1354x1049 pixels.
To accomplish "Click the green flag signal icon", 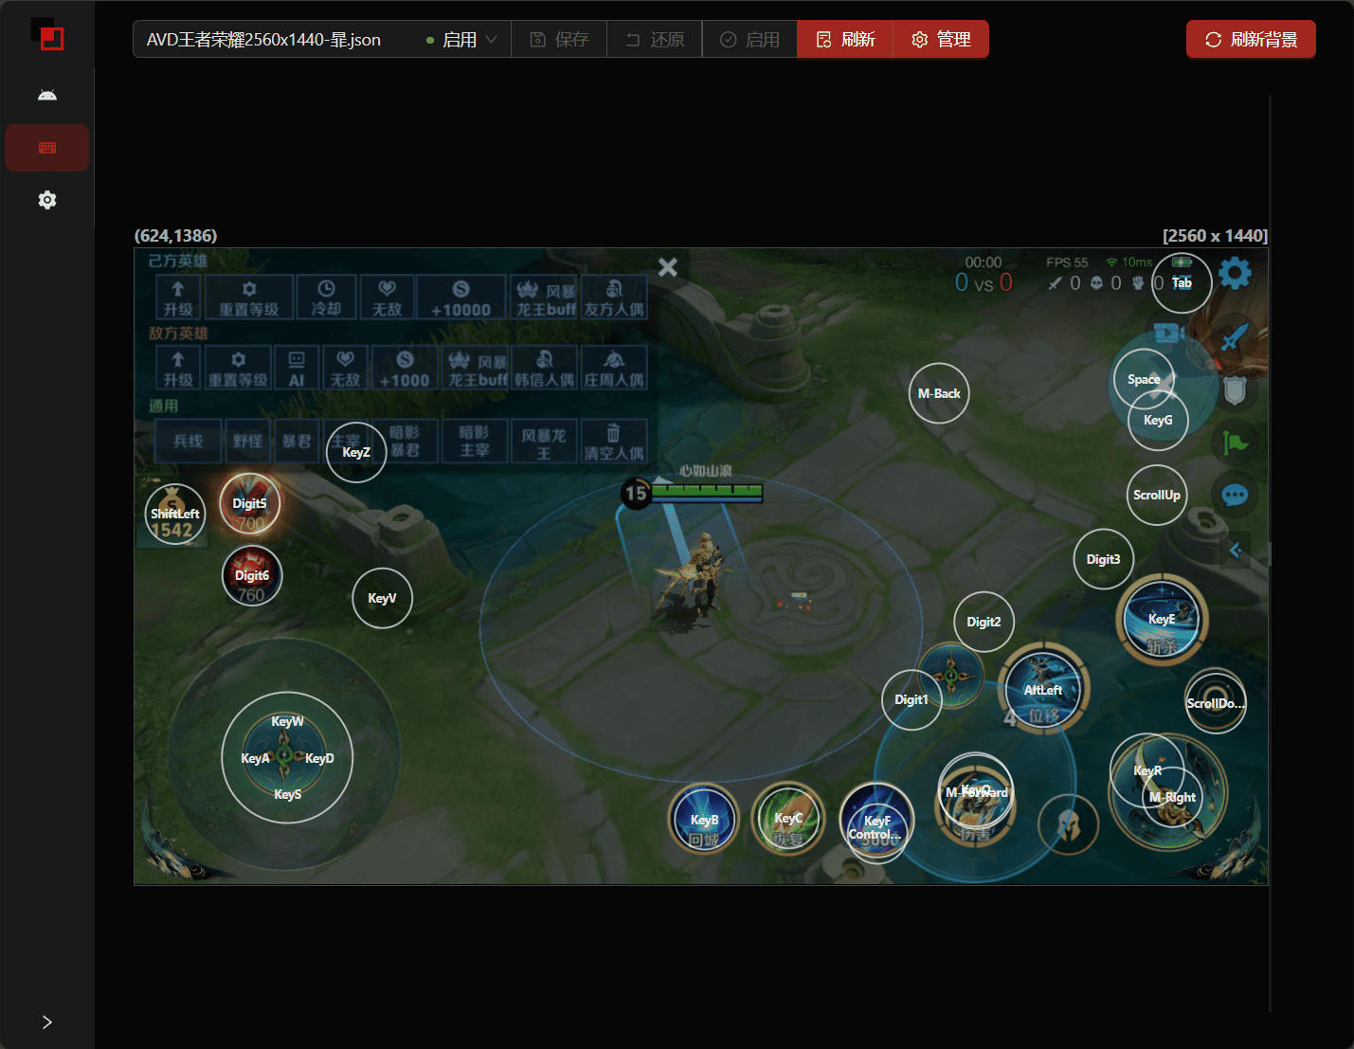I will (1235, 443).
